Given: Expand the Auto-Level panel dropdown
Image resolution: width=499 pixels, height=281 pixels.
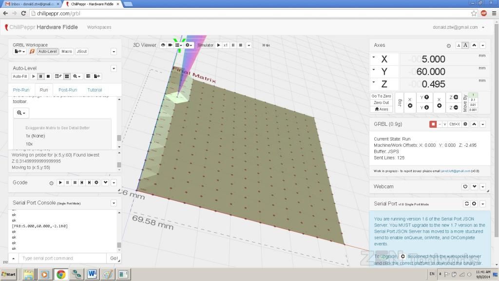Looking at the screenshot, I should [x=113, y=68].
